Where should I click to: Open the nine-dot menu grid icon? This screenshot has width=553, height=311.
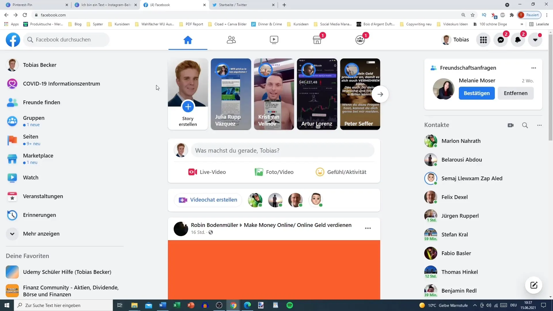pyautogui.click(x=483, y=40)
